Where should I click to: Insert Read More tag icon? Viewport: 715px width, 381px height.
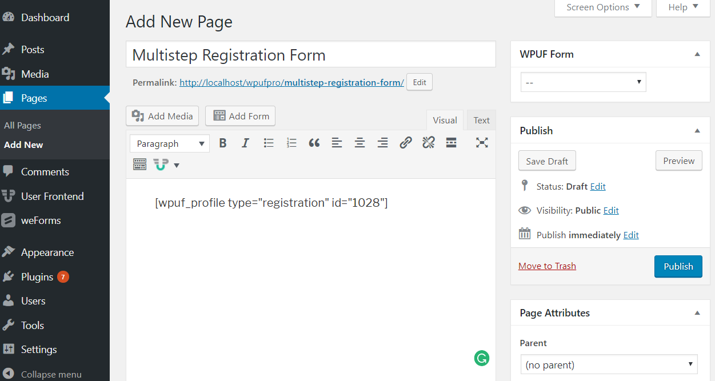[x=451, y=143]
